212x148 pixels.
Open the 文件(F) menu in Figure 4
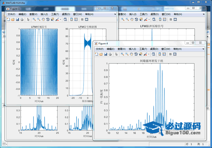100,49
